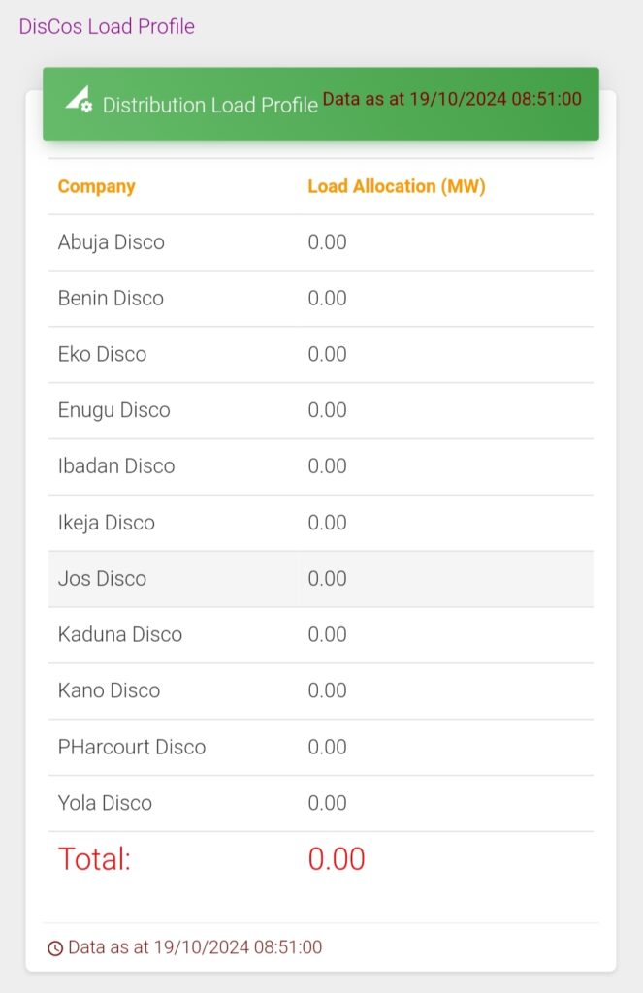The height and width of the screenshot is (993, 643).
Task: Select the Enugu Disco row
Action: (x=321, y=410)
